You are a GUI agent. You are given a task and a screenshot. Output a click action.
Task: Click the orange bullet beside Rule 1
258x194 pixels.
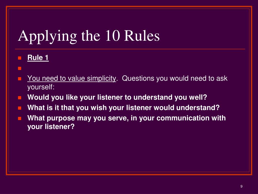click(x=20, y=58)
